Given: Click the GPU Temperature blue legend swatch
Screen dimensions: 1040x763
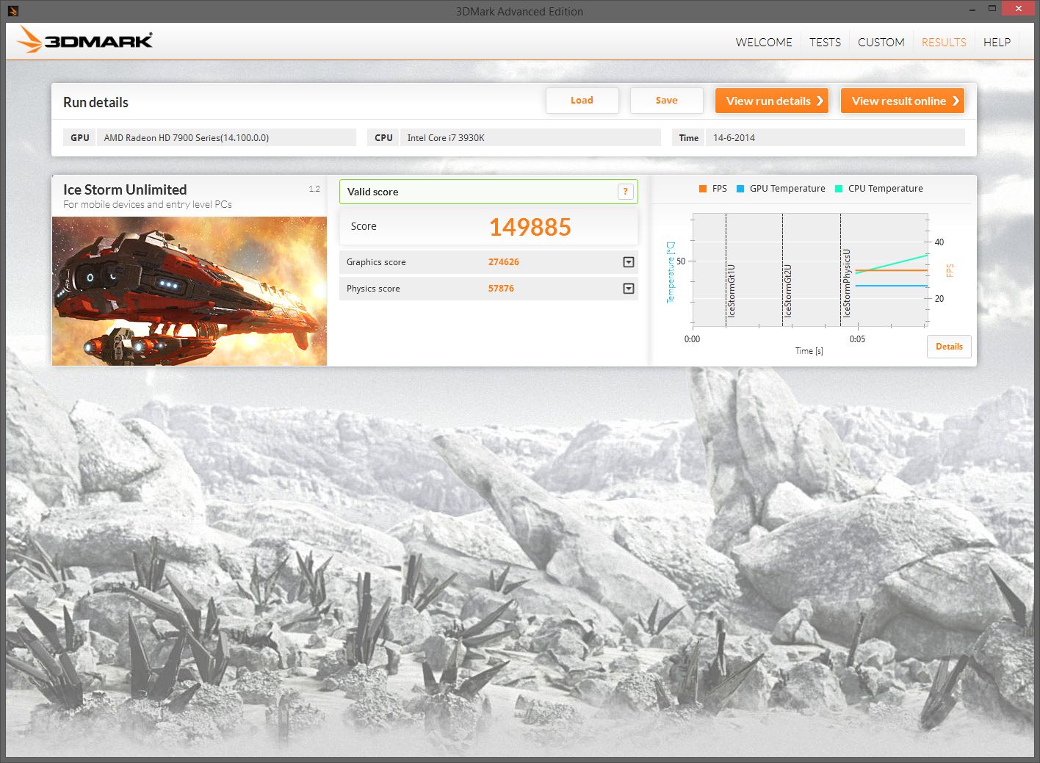Looking at the screenshot, I should coord(740,189).
